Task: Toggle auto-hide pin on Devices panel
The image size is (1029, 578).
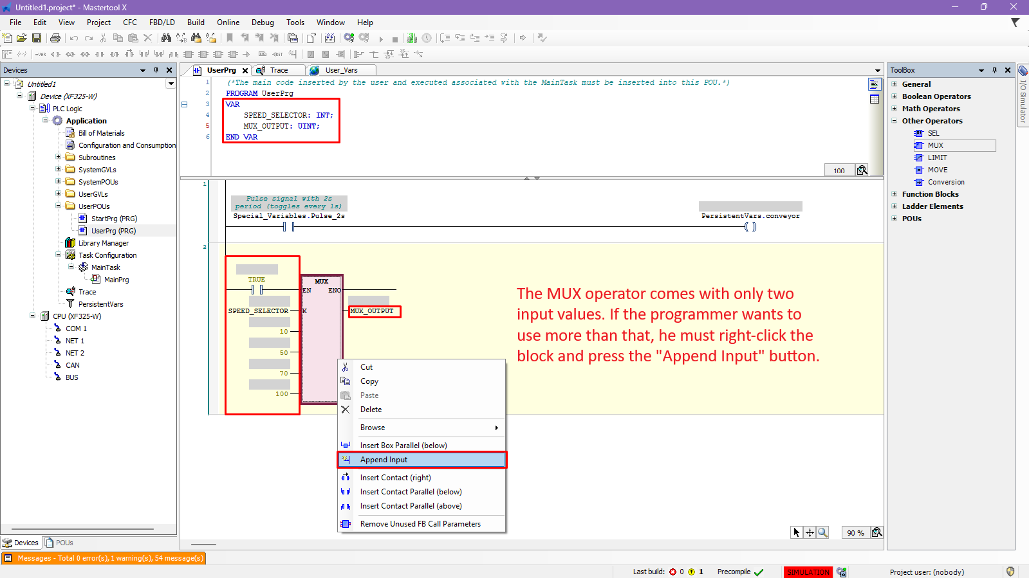Action: pyautogui.click(x=156, y=70)
